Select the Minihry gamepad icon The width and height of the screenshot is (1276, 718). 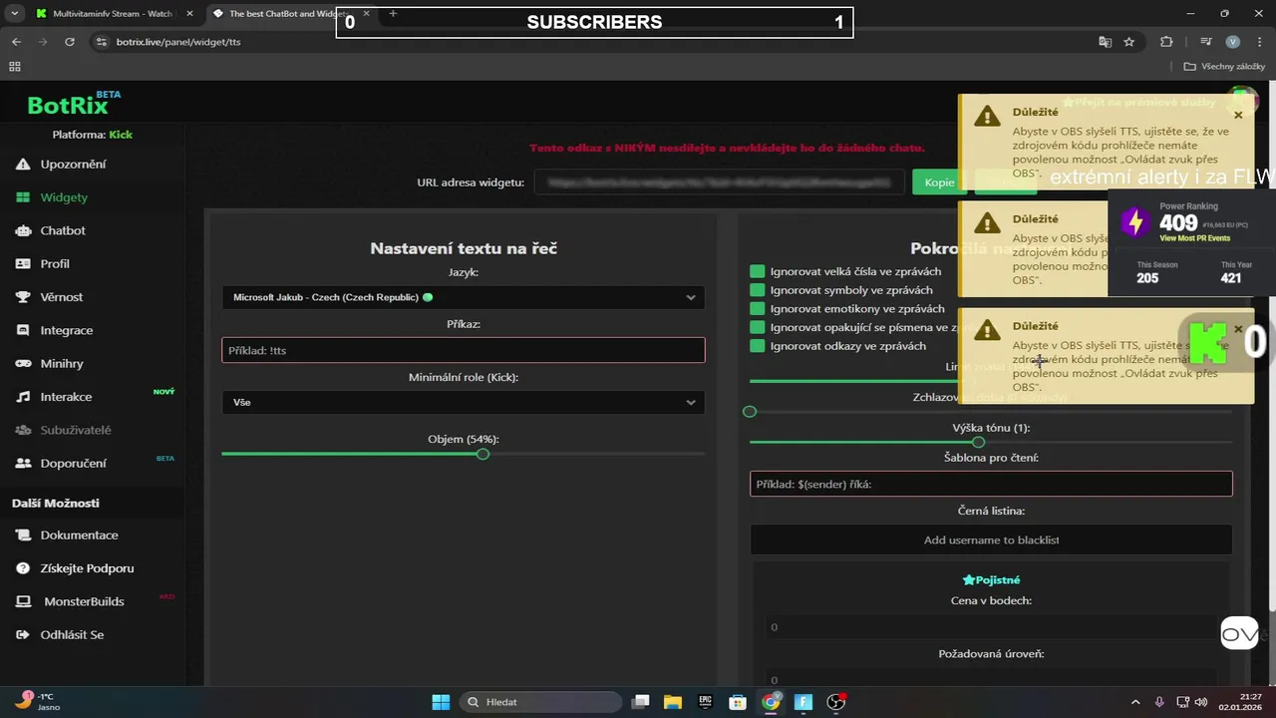[23, 364]
